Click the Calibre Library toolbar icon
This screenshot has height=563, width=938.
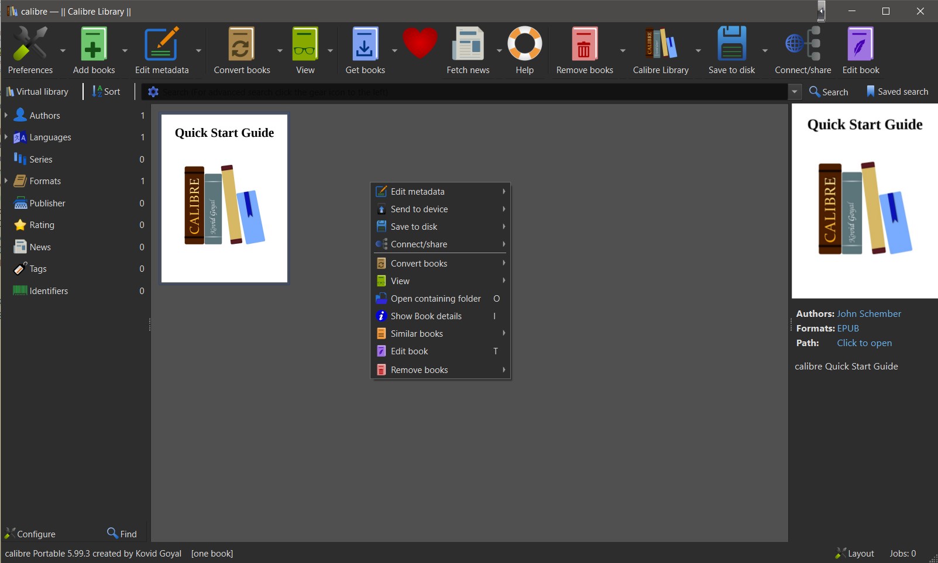[x=661, y=44]
